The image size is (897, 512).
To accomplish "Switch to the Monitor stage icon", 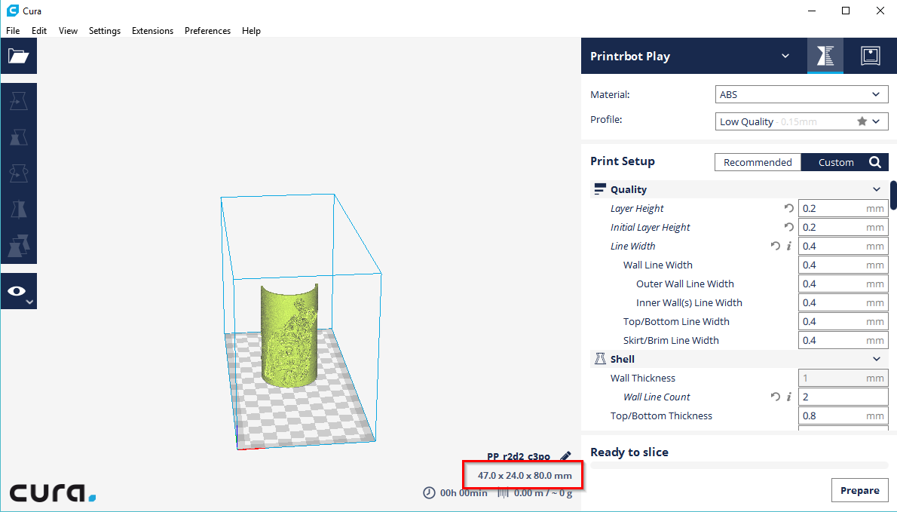I will (870, 56).
